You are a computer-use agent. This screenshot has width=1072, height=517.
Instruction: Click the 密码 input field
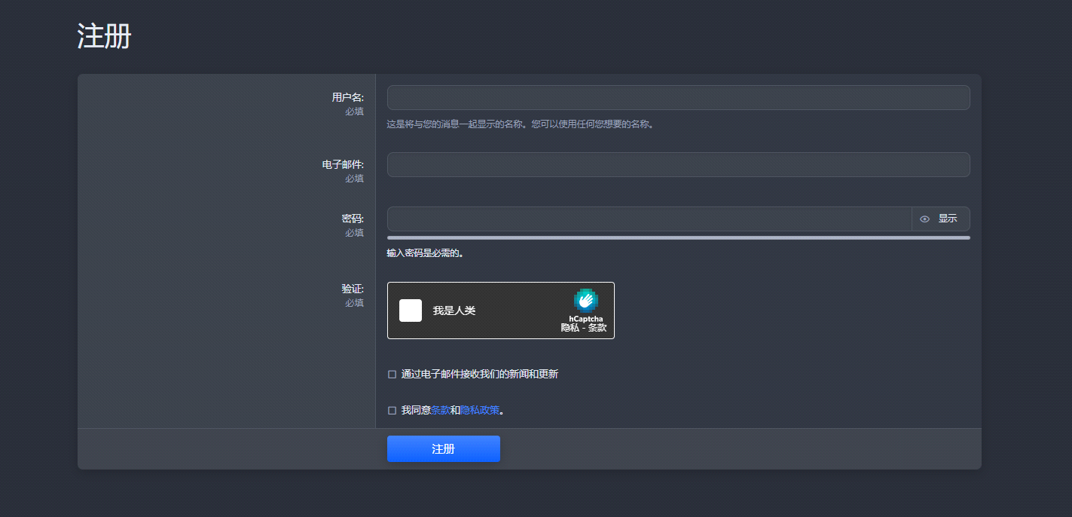[x=648, y=219]
